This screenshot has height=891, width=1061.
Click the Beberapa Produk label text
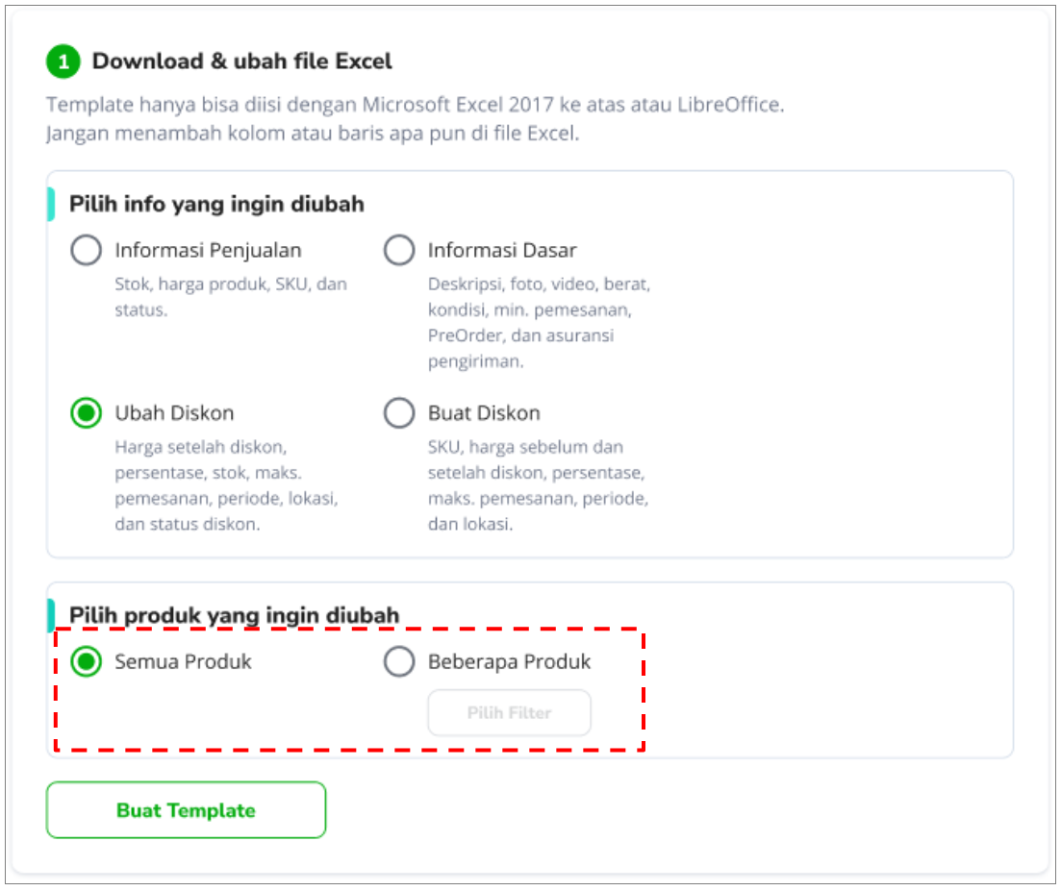point(509,661)
